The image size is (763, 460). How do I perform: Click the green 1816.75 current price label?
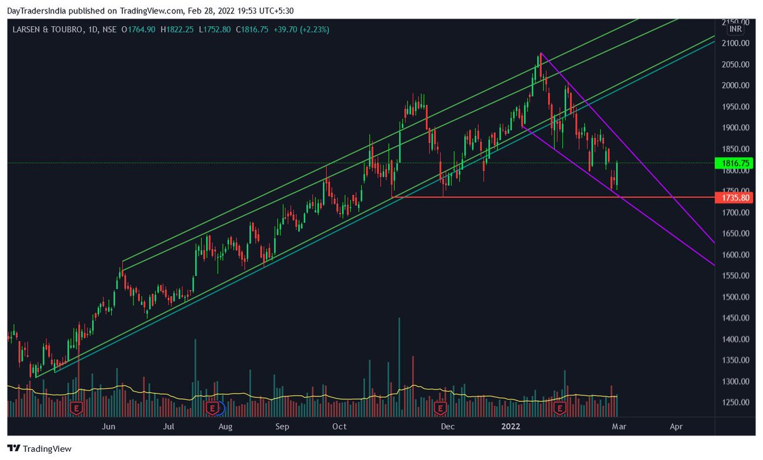click(735, 163)
